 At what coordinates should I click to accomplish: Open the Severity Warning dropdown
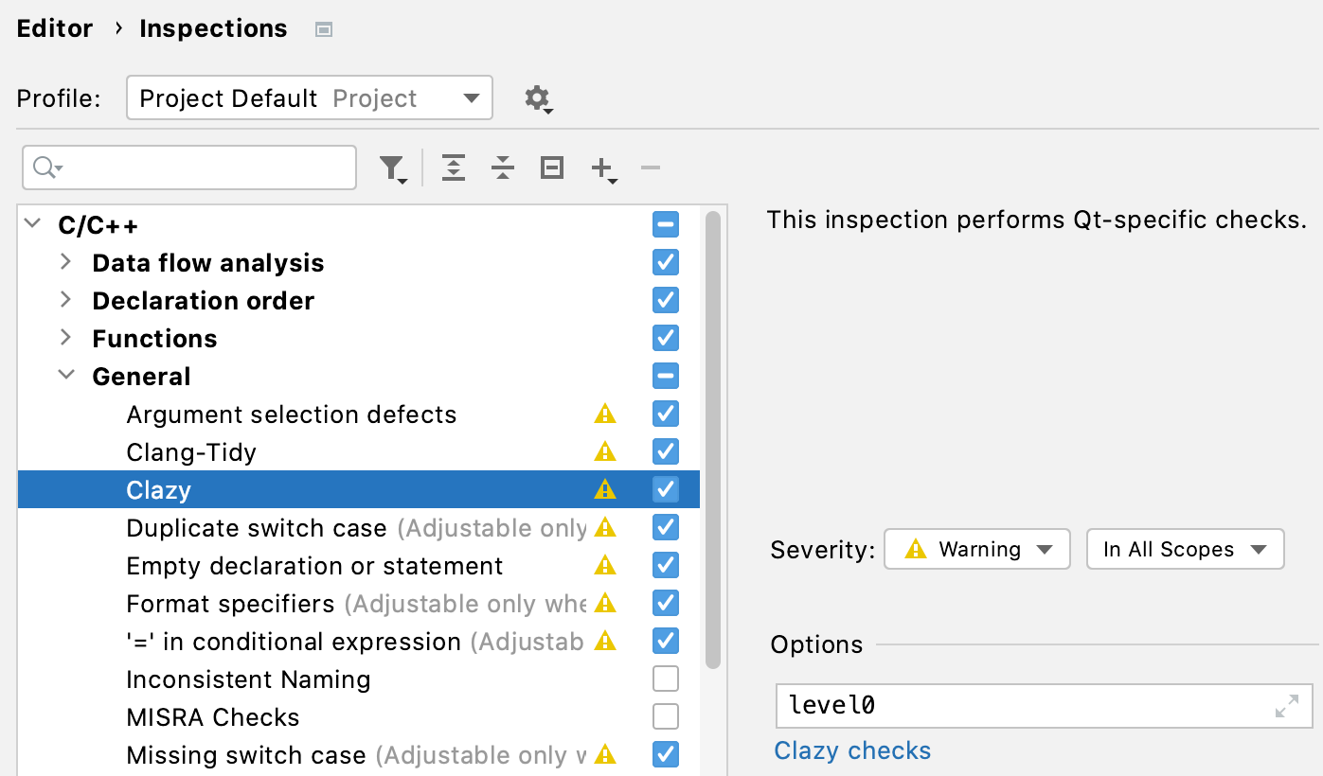976,550
